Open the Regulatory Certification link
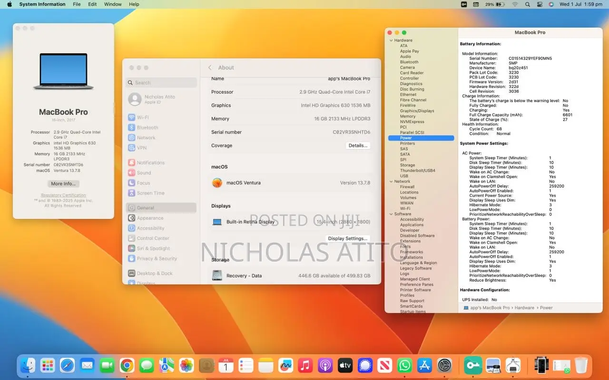Viewport: 609px width, 380px height. (x=63, y=195)
